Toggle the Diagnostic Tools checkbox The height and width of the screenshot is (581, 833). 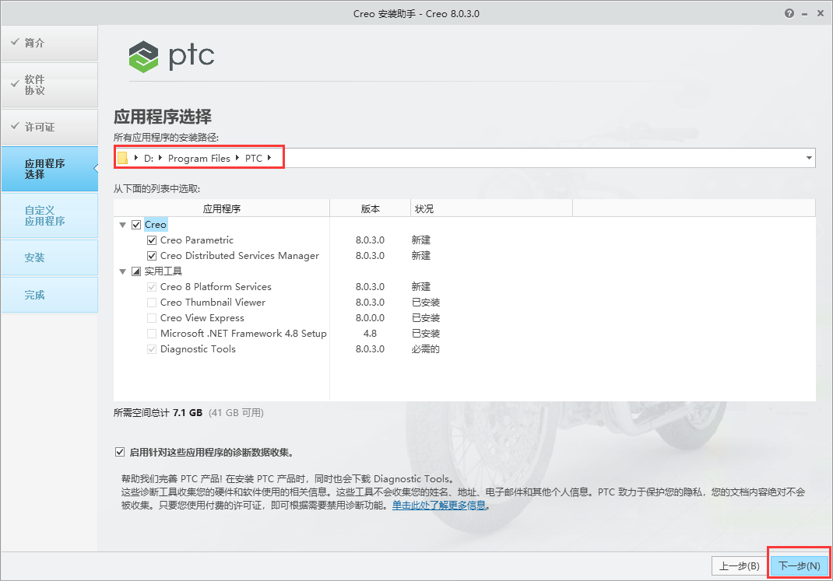tap(151, 349)
